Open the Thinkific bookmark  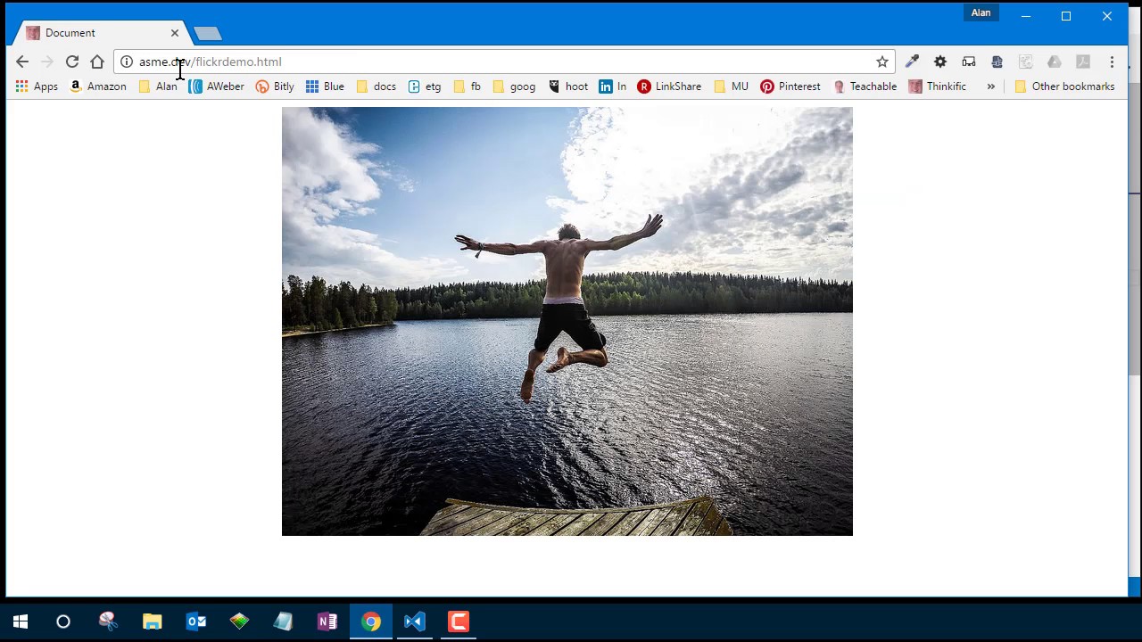click(x=938, y=86)
